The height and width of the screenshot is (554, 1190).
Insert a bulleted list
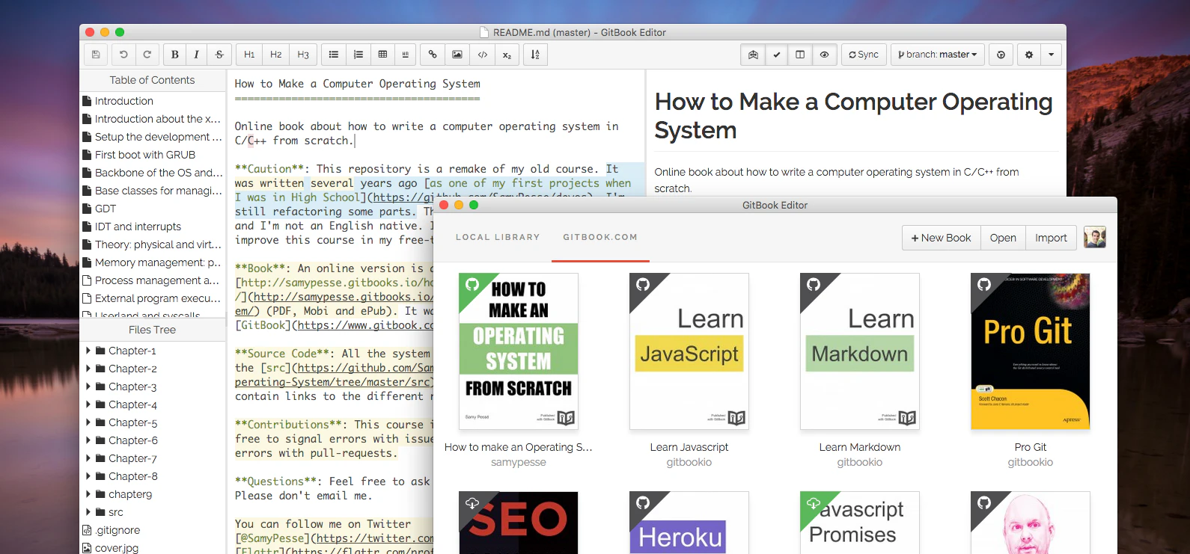[x=334, y=55]
